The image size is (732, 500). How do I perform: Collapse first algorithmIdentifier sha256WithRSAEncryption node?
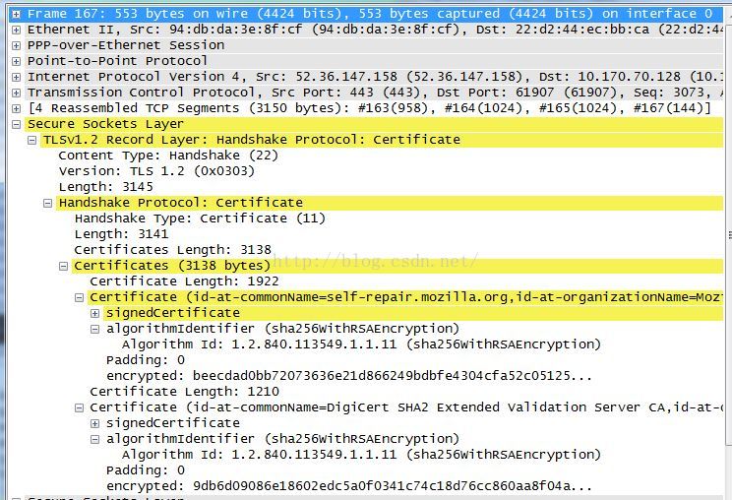pos(94,329)
